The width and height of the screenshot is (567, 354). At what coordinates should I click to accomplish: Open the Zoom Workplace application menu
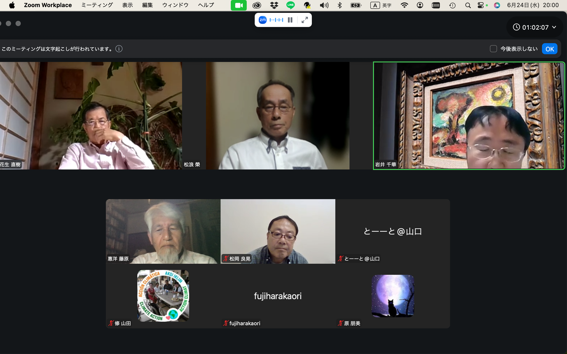[x=48, y=5]
